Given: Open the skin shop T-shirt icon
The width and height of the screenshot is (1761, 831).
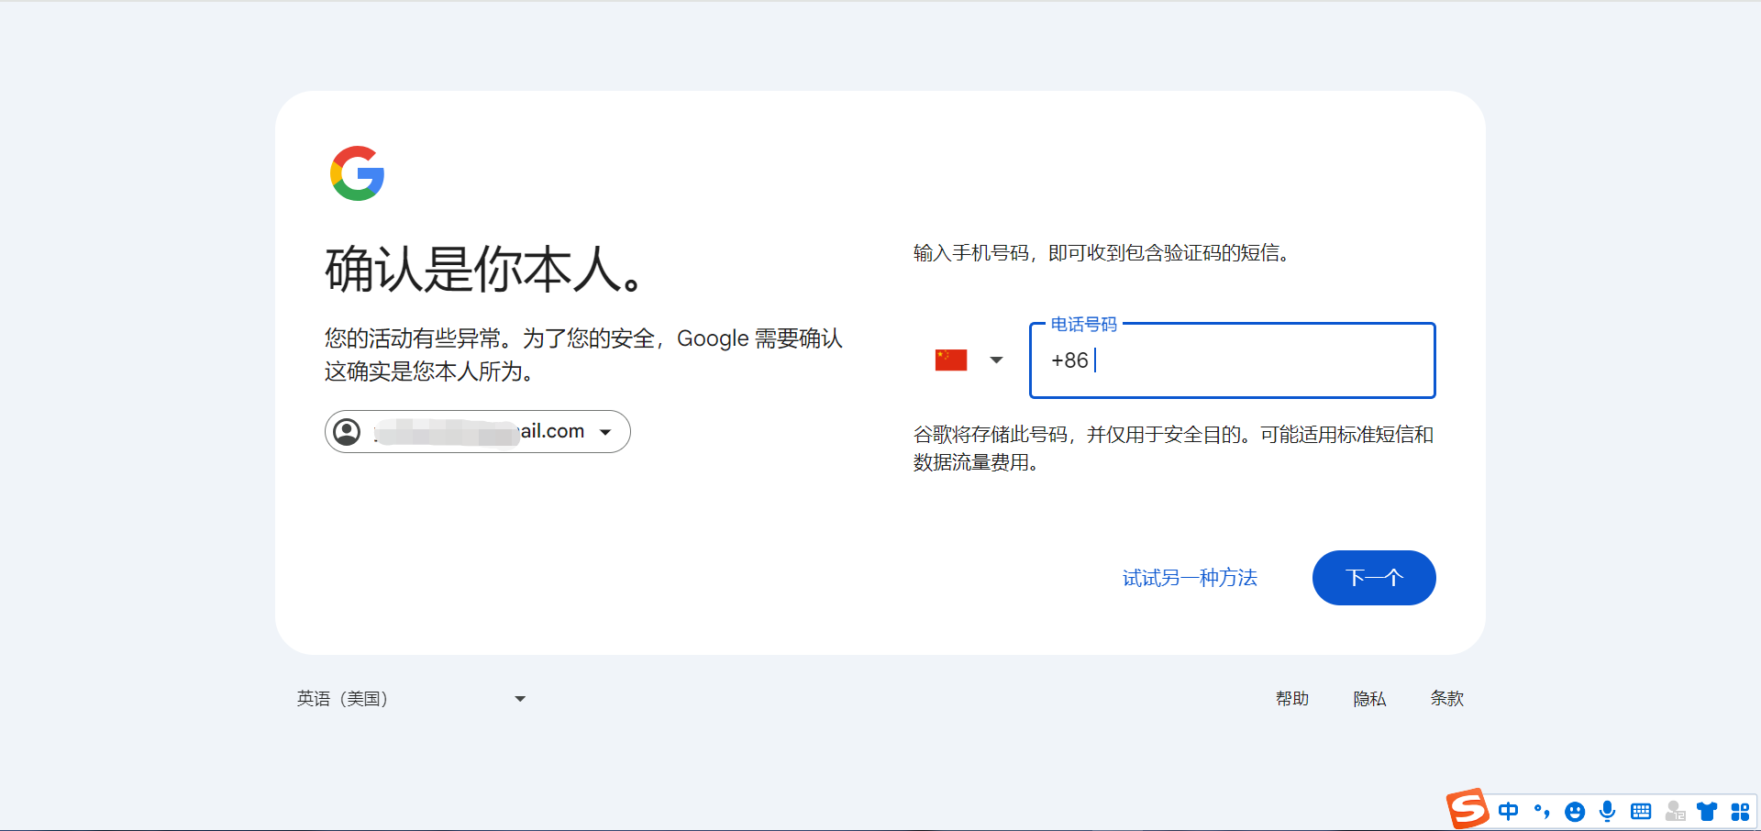Looking at the screenshot, I should [1707, 811].
